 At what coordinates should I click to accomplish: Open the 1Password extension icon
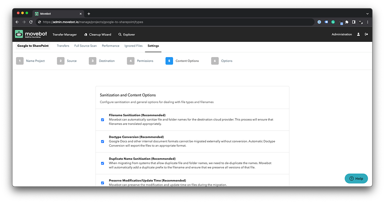click(x=319, y=22)
